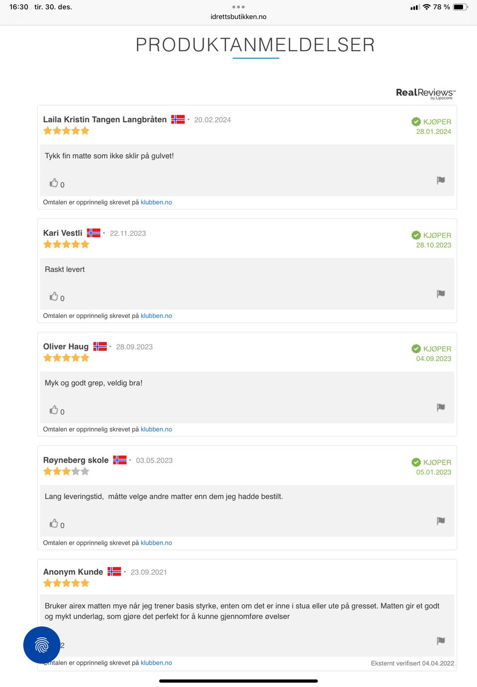Viewport: 477px width, 687px height.
Task: Open klubben.no link under Laila's review
Action: click(x=156, y=202)
